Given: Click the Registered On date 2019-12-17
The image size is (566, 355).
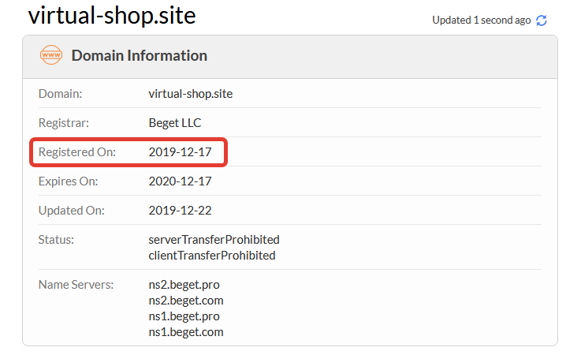Looking at the screenshot, I should 181,152.
